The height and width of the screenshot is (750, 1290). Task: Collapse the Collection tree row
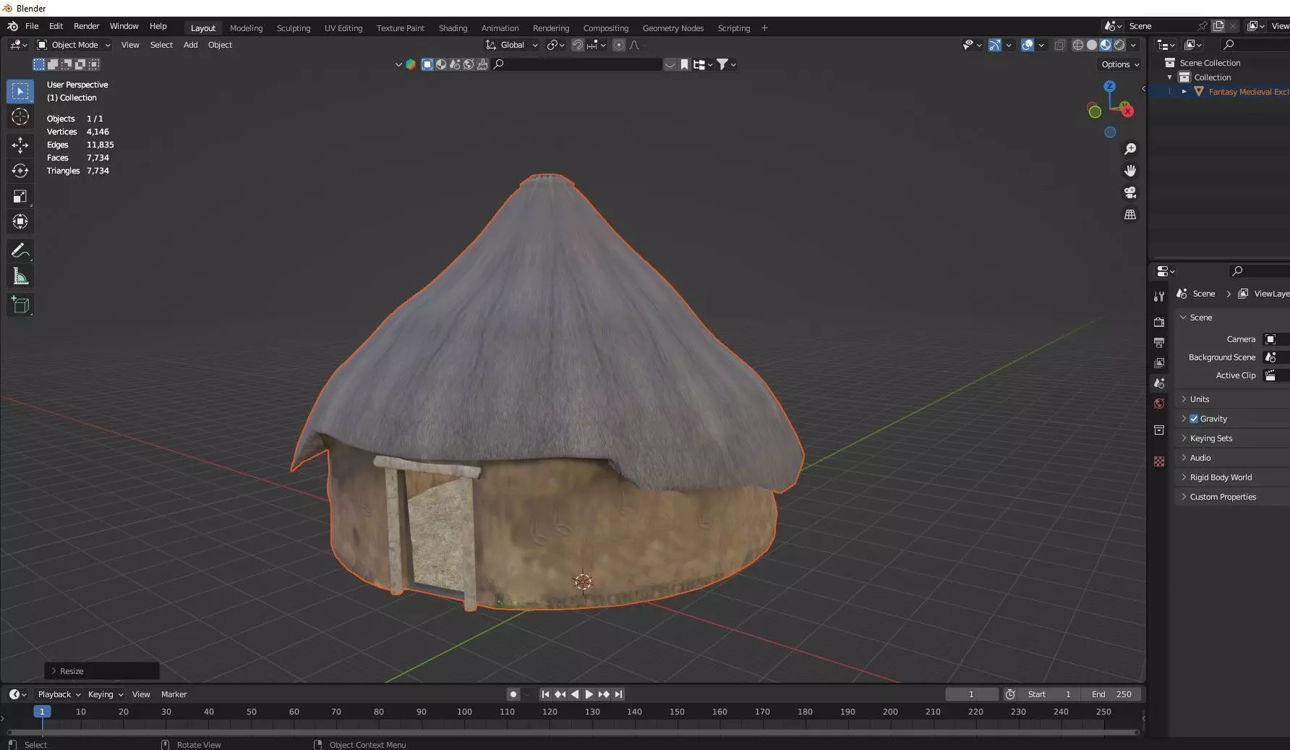tap(1169, 77)
